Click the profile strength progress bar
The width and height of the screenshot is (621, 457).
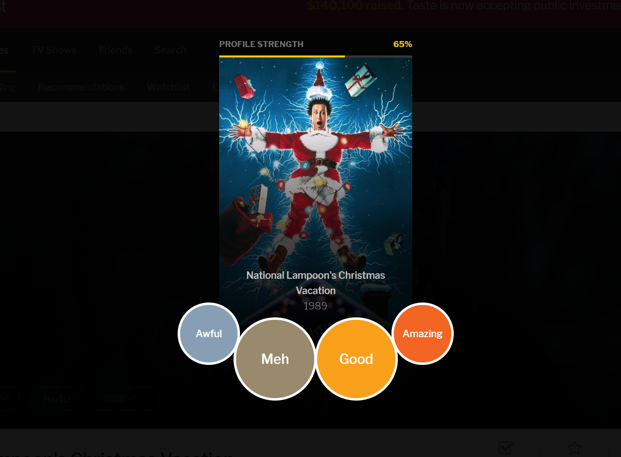pos(316,56)
